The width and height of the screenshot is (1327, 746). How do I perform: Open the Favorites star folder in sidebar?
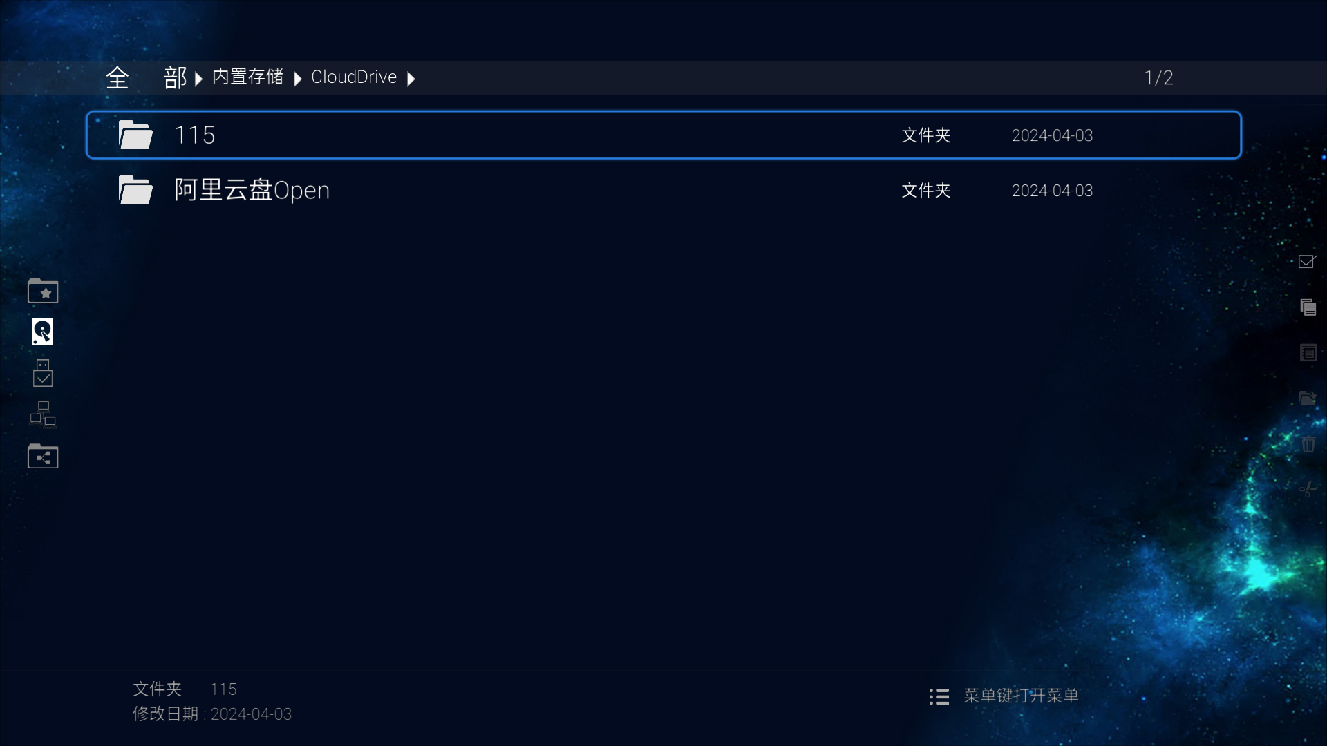coord(43,291)
